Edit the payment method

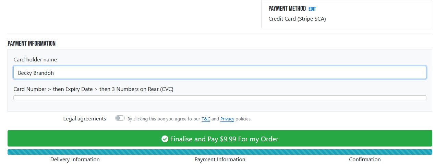(x=312, y=9)
